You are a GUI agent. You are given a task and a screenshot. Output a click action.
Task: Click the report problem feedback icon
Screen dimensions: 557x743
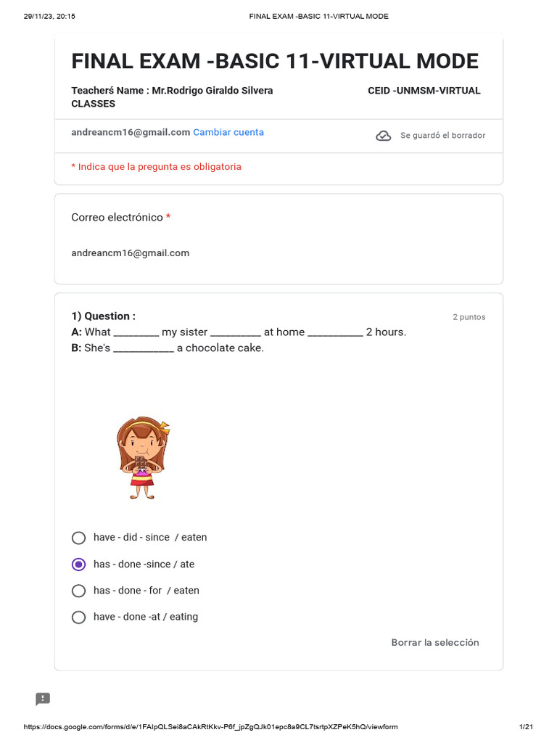click(43, 699)
